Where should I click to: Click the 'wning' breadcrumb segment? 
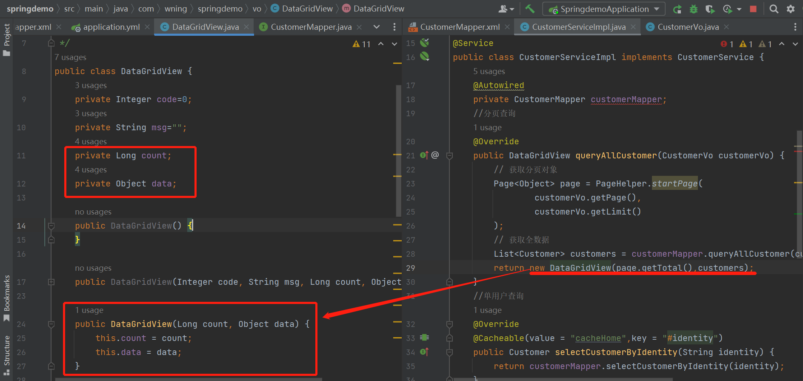[x=176, y=9]
